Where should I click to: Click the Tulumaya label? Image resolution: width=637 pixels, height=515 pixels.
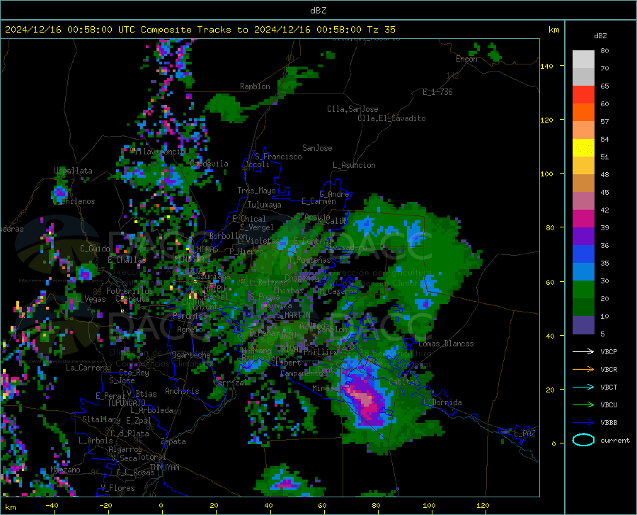click(x=265, y=205)
